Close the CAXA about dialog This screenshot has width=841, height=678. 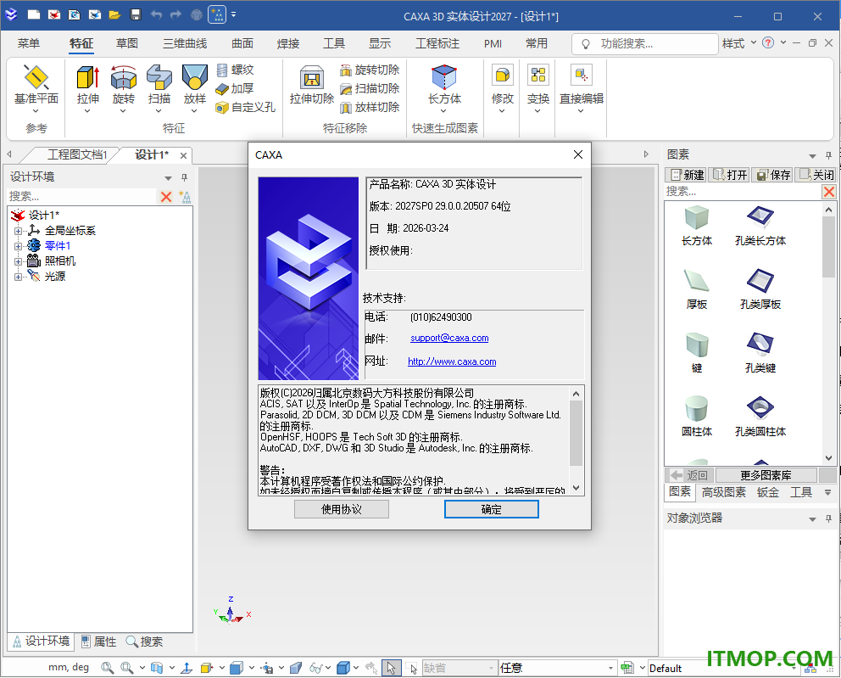(577, 154)
